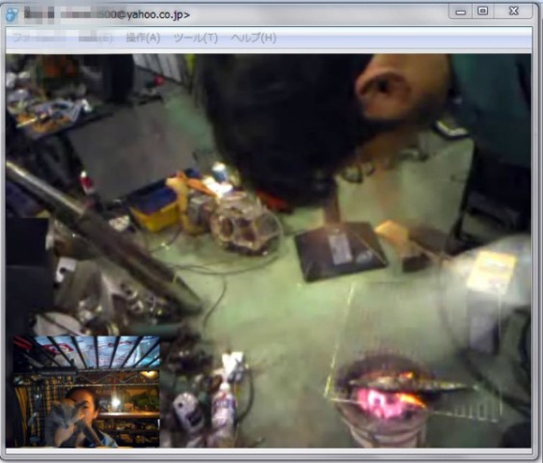Viewport: 543px width, 463px height.
Task: Open the blurred ファイル menu at far left
Action: tap(39, 38)
